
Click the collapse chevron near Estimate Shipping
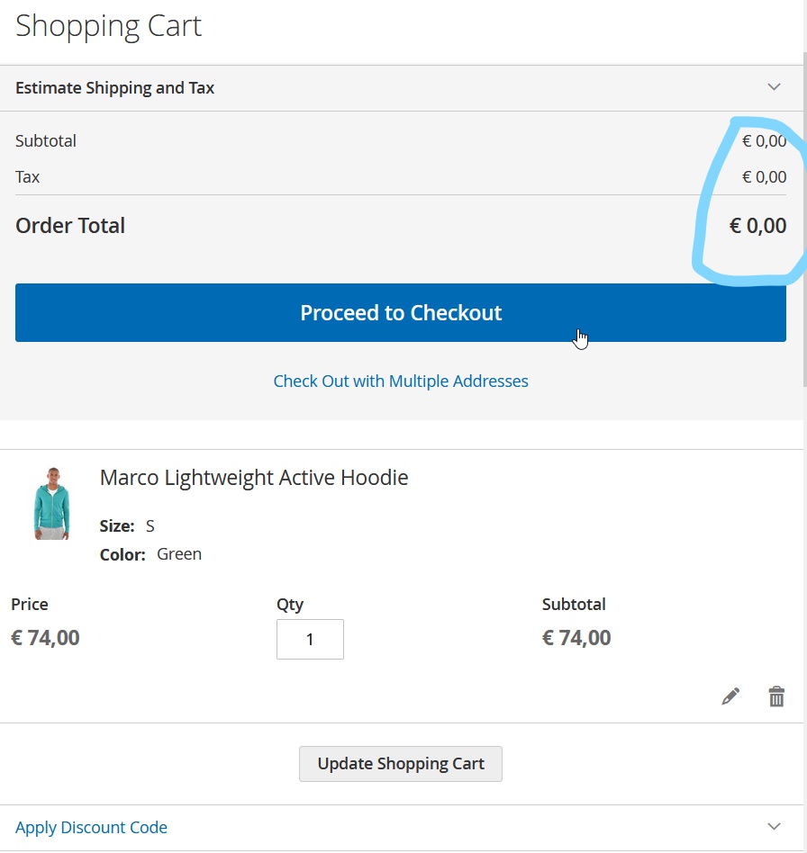773,87
